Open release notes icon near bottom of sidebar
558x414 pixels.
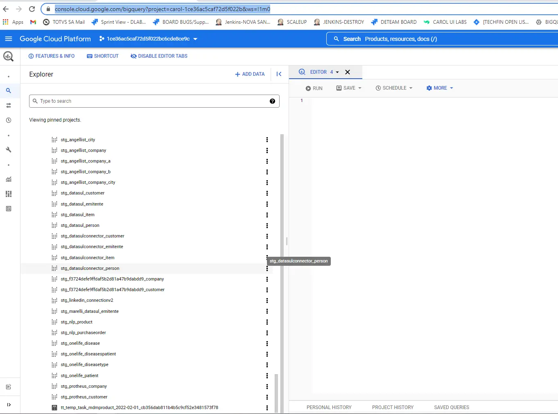click(9, 387)
